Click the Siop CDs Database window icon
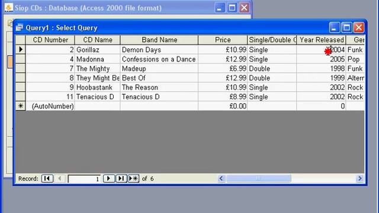This screenshot has width=379, height=213. click(9, 8)
